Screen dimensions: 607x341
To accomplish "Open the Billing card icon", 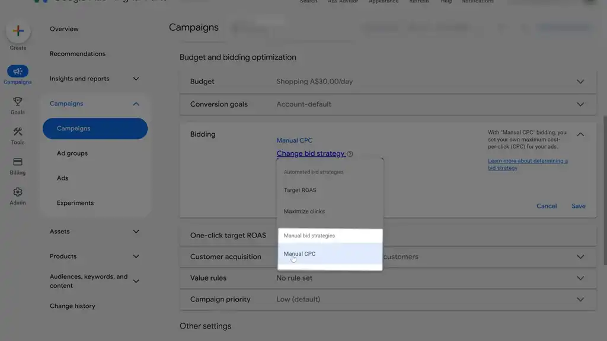I will 17,162.
